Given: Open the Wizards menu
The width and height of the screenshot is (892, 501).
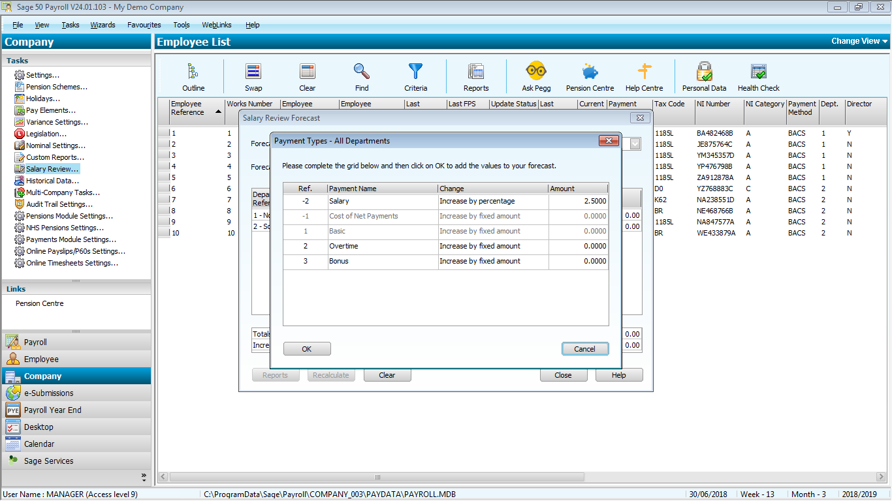Looking at the screenshot, I should [103, 25].
